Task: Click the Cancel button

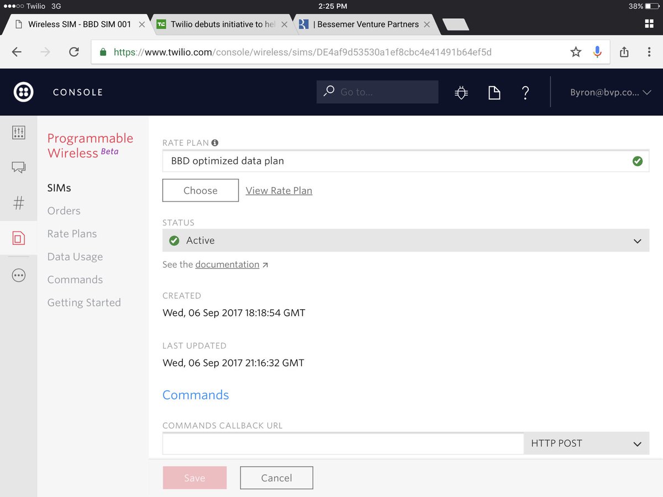Action: (276, 478)
